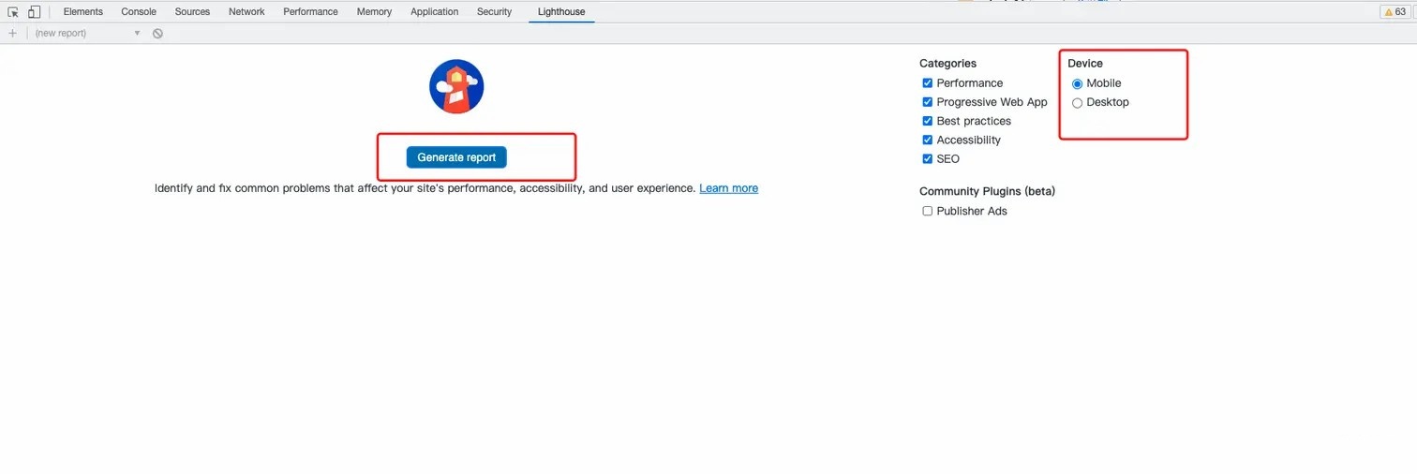
Task: Click the clear all reports icon
Action: [x=157, y=33]
